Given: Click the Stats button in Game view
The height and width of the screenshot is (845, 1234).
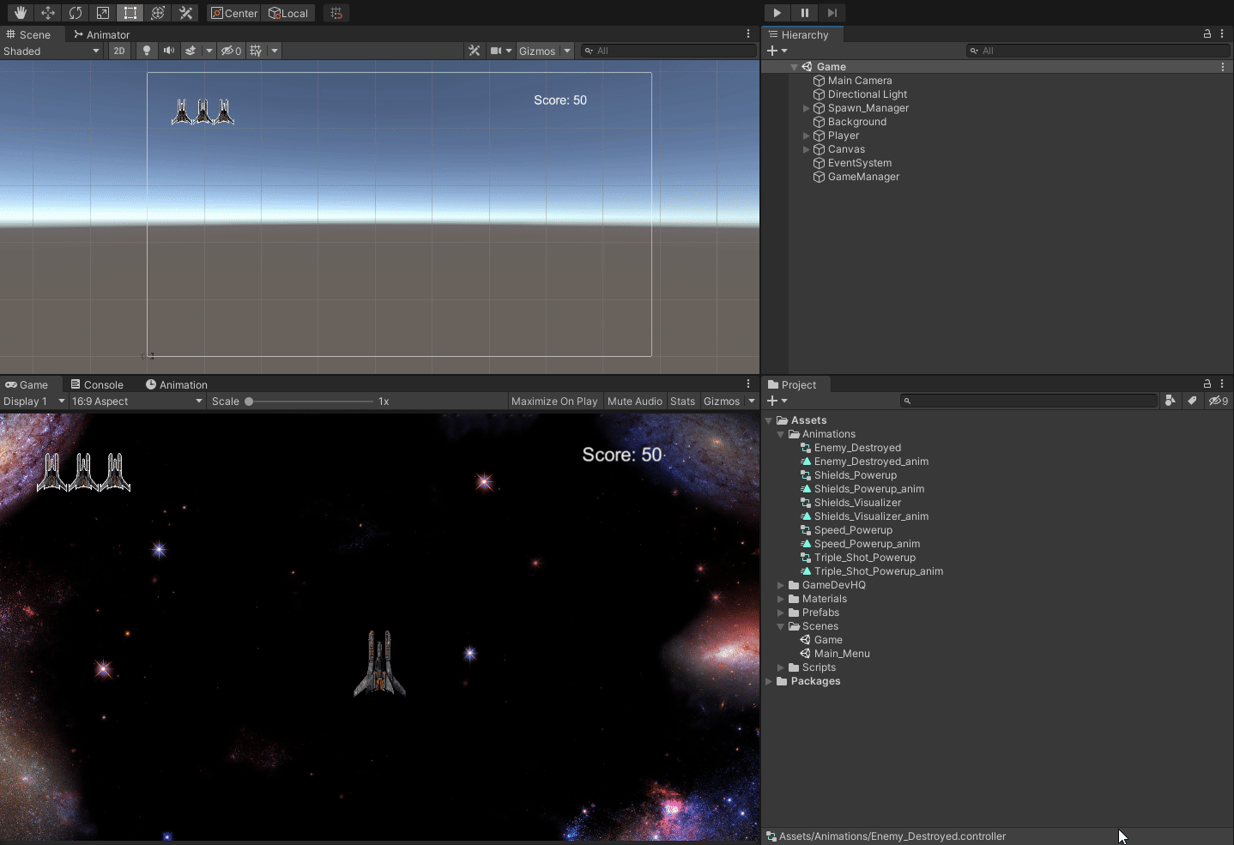Looking at the screenshot, I should [x=682, y=401].
